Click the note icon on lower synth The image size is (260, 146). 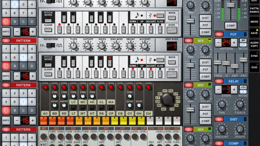(137, 60)
